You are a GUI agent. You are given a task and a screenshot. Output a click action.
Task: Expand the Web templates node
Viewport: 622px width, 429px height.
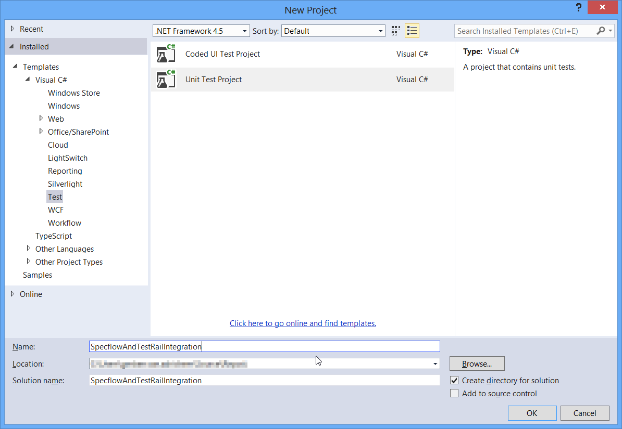pyautogui.click(x=41, y=119)
